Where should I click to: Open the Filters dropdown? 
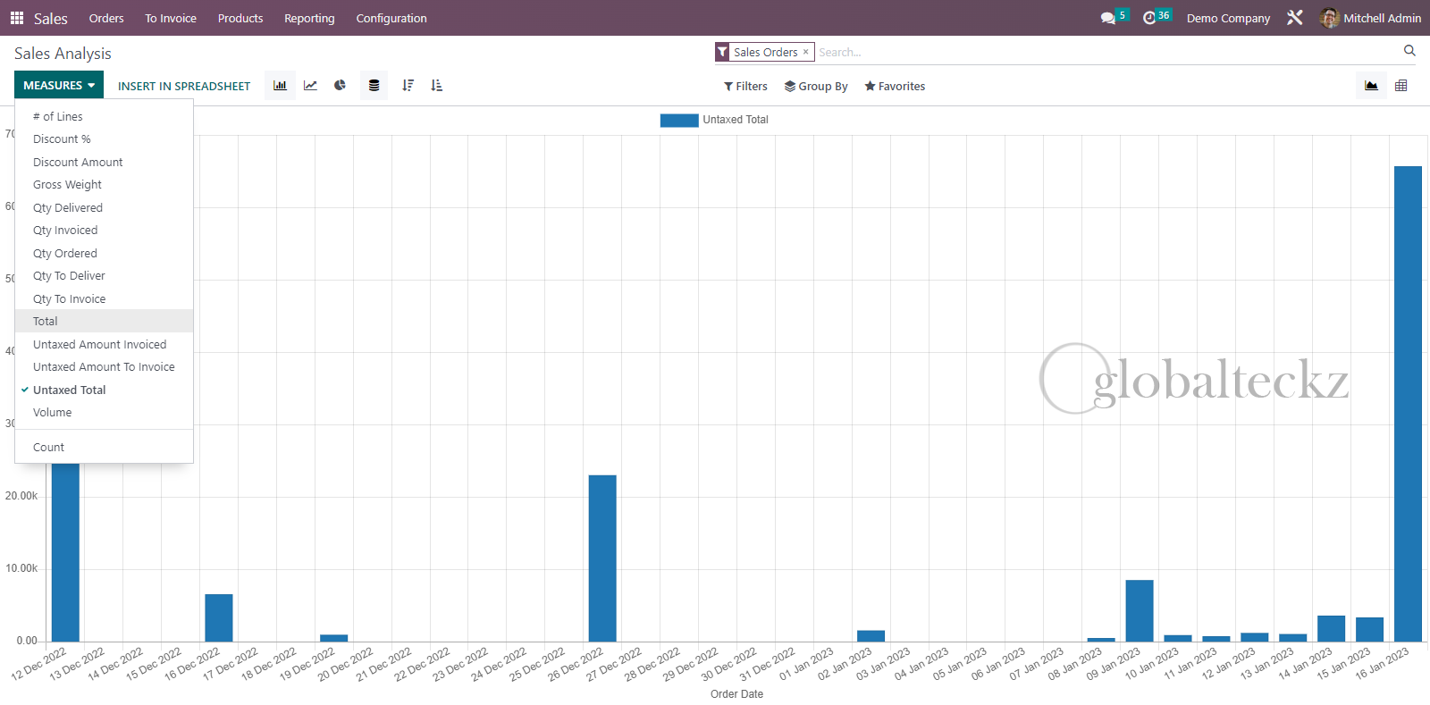(745, 87)
